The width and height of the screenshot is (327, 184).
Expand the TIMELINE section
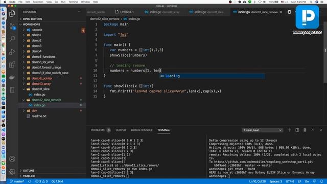(x=29, y=176)
